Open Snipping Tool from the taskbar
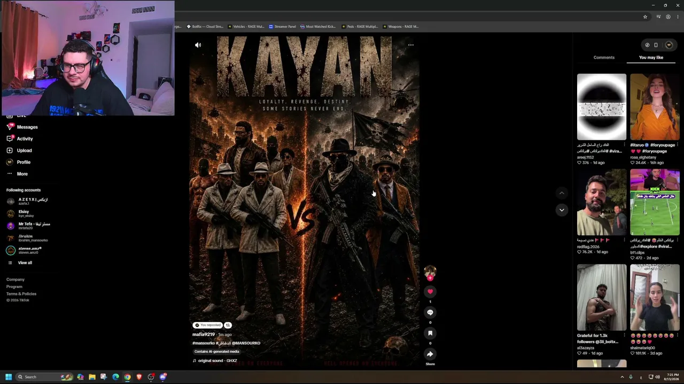Viewport: 684px width, 384px height. click(104, 377)
